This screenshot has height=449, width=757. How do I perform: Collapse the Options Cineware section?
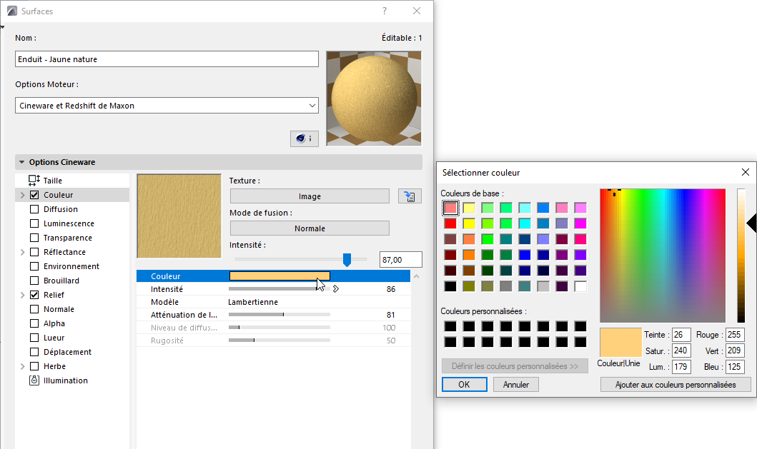[21, 162]
